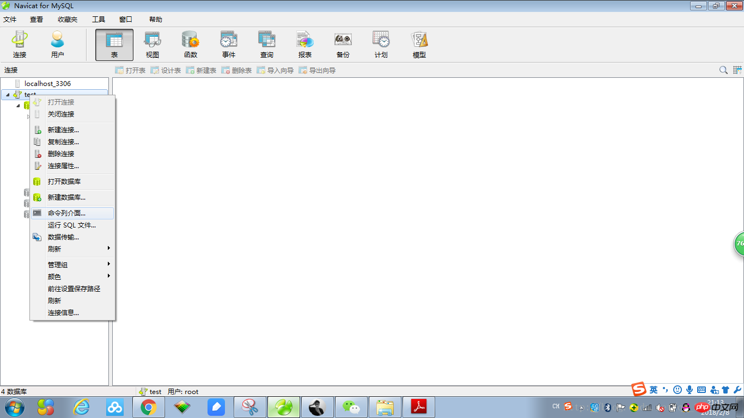The image size is (744, 418).
Task: Expand the 颜色 submenu
Action: [x=72, y=277]
